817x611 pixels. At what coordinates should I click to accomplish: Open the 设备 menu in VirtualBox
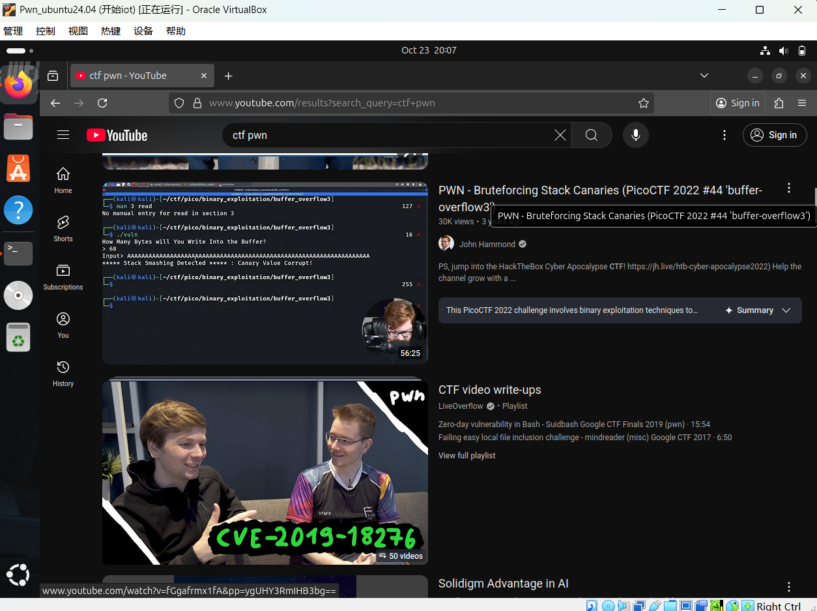[143, 31]
